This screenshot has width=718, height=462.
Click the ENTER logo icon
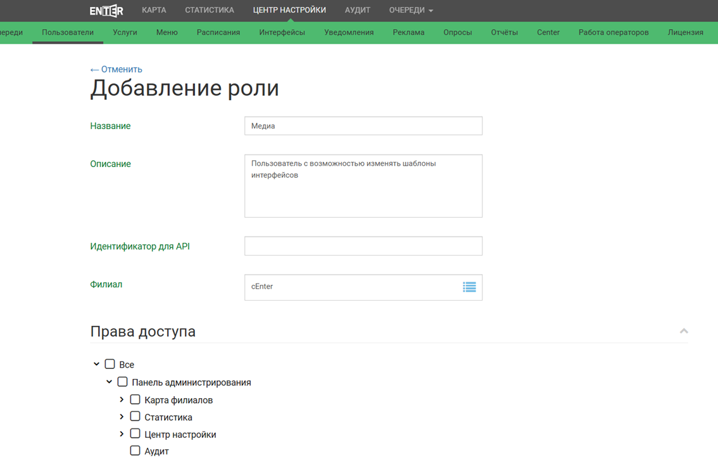pyautogui.click(x=106, y=10)
